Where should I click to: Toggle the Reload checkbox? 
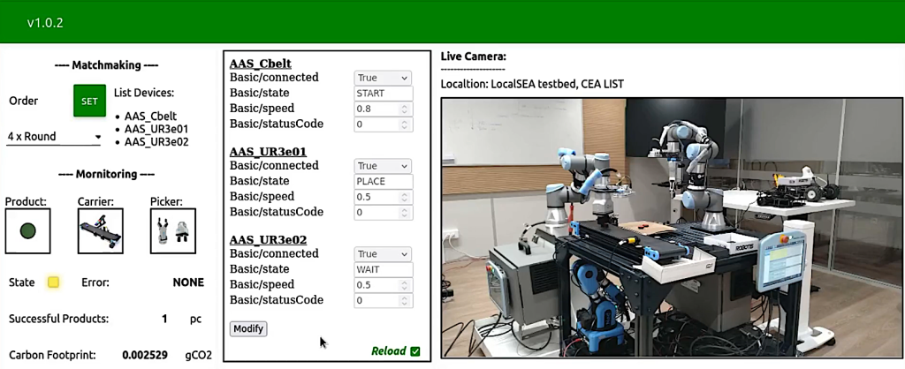click(415, 351)
